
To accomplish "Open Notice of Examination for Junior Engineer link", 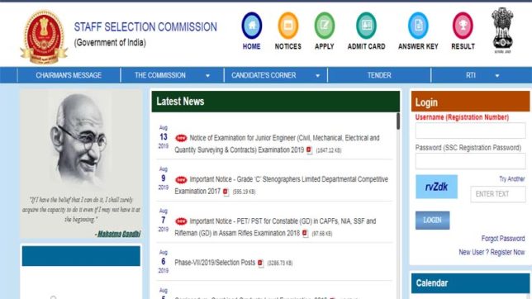I will pyautogui.click(x=277, y=144).
